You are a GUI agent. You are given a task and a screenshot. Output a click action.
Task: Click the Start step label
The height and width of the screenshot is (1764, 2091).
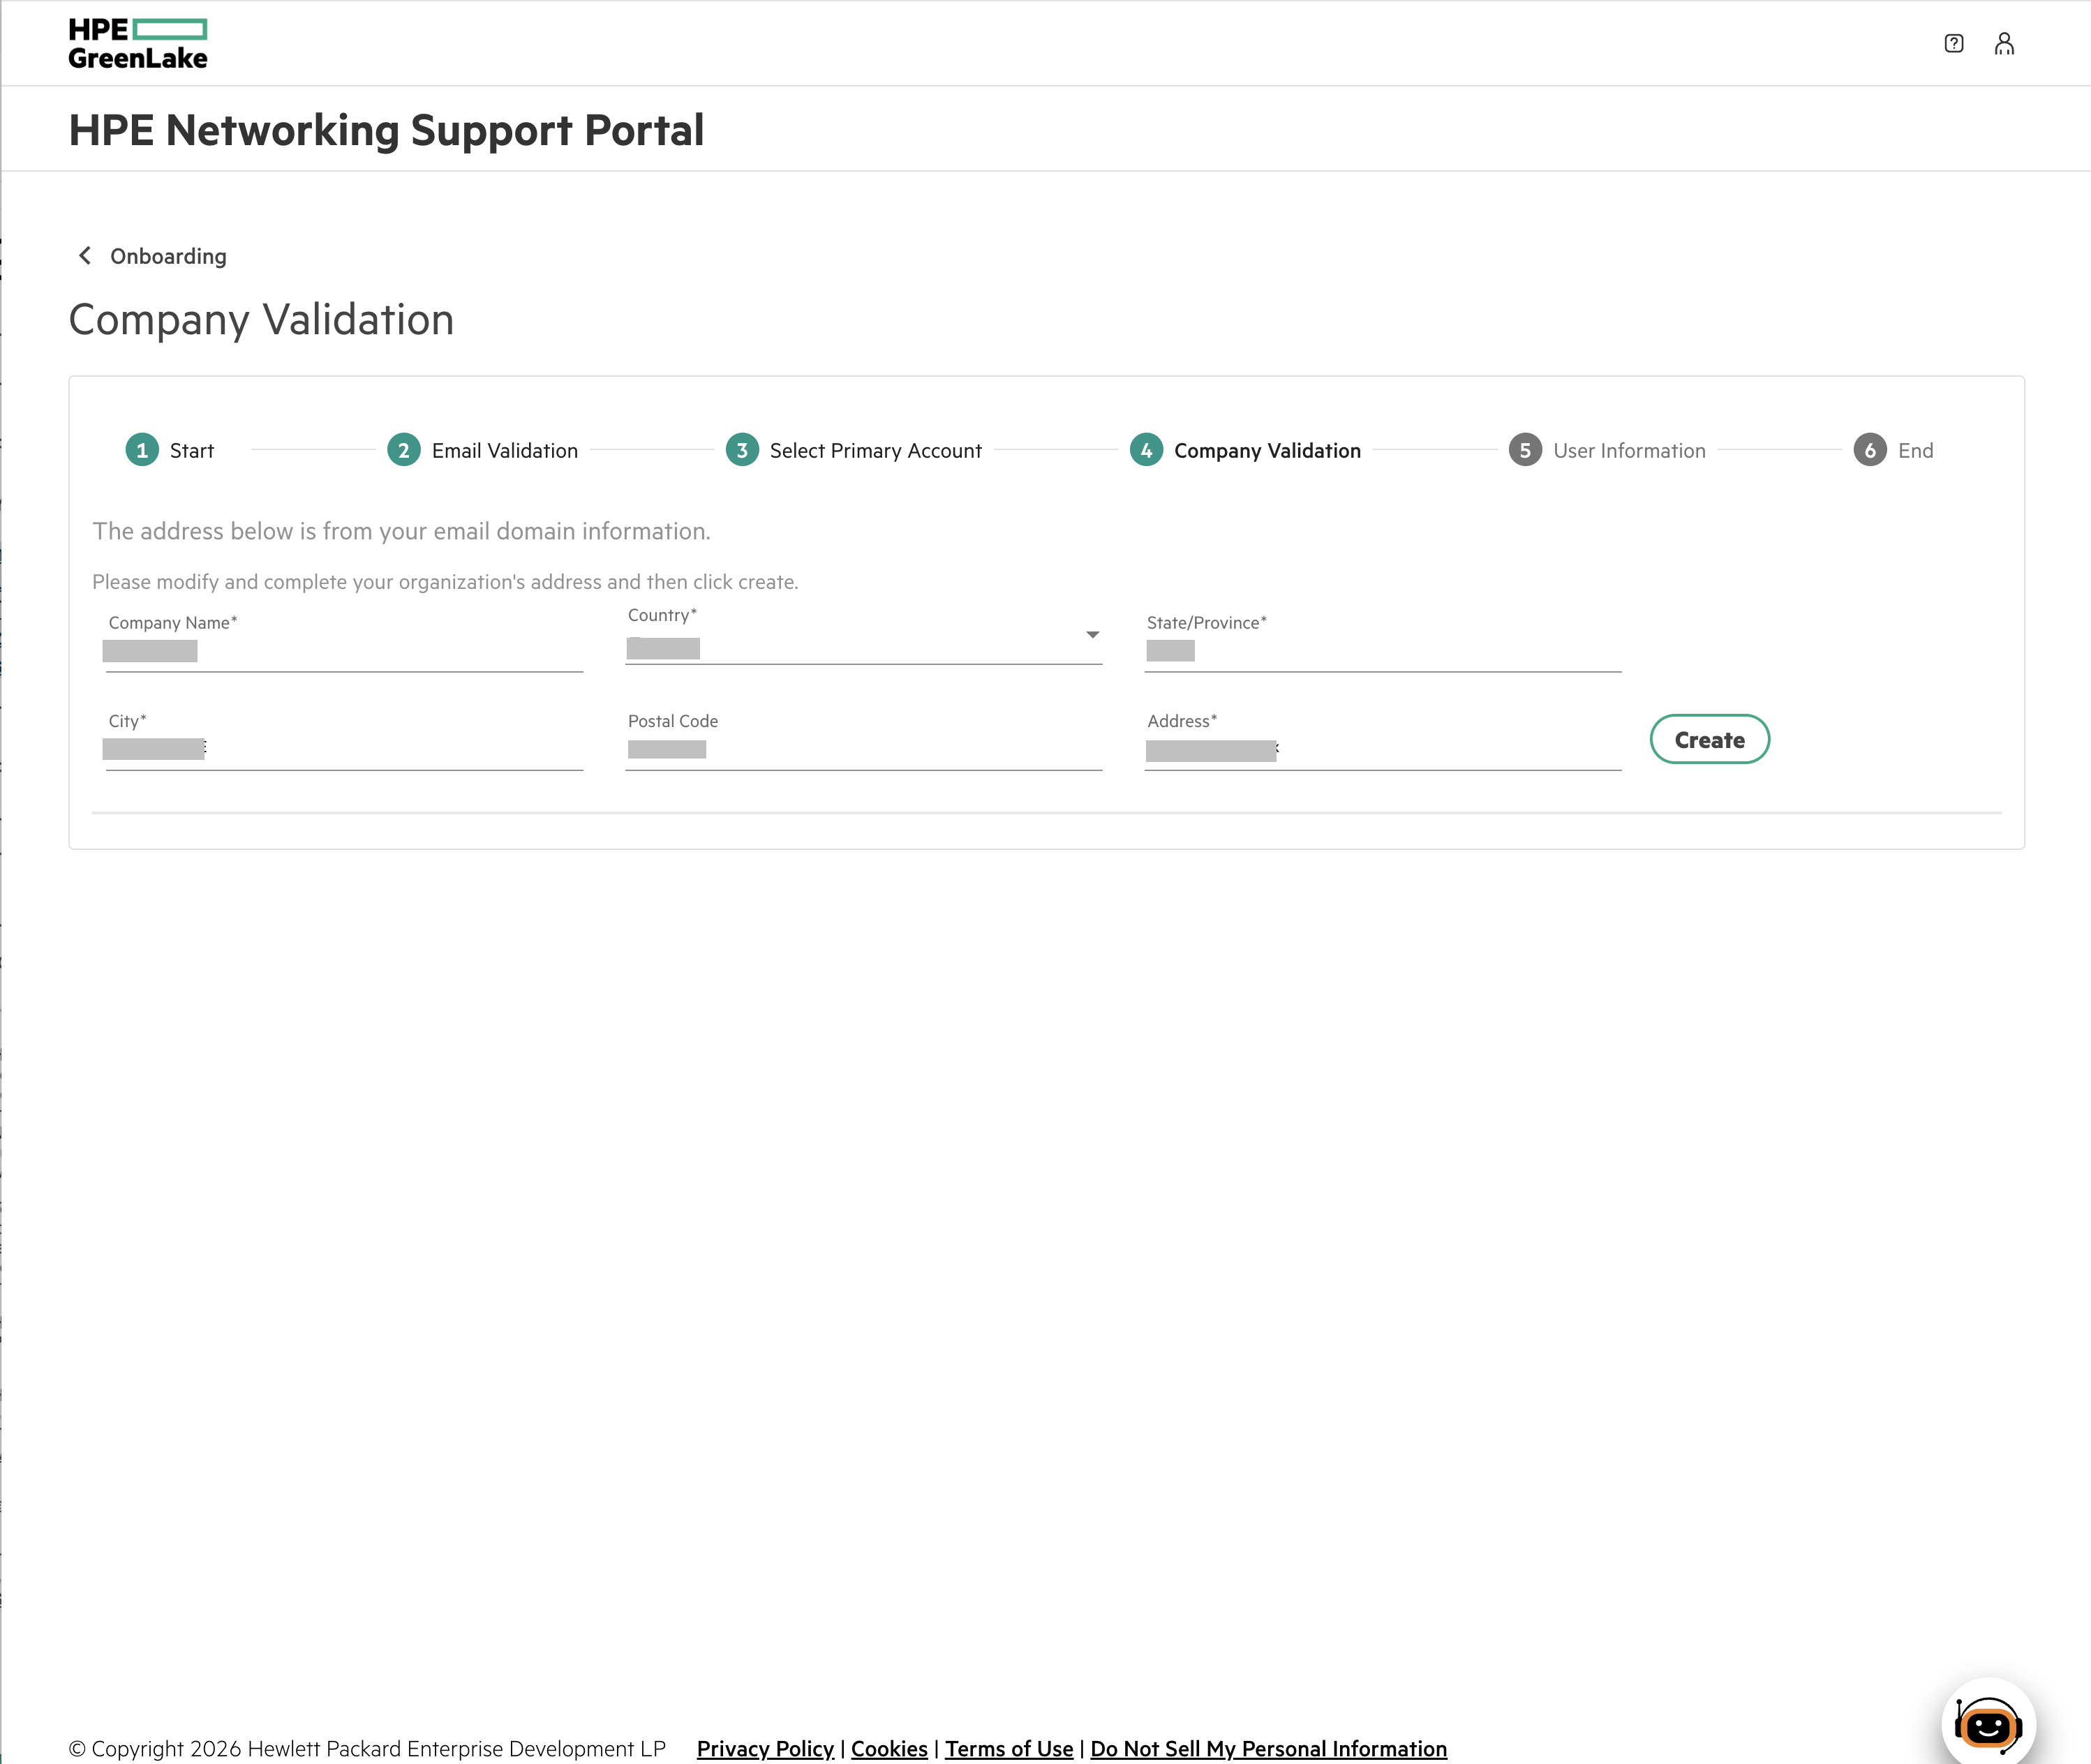[x=192, y=451]
